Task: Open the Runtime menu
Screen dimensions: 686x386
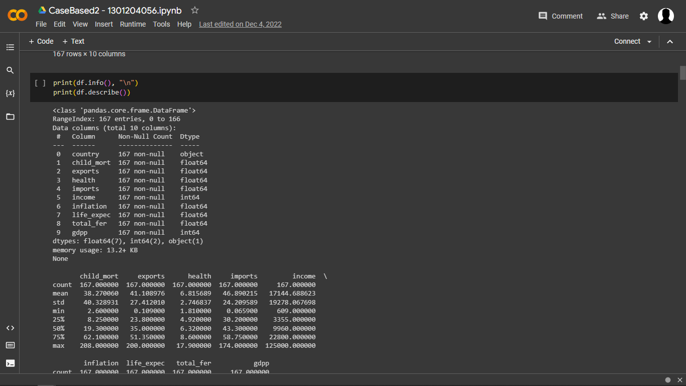Action: [133, 24]
